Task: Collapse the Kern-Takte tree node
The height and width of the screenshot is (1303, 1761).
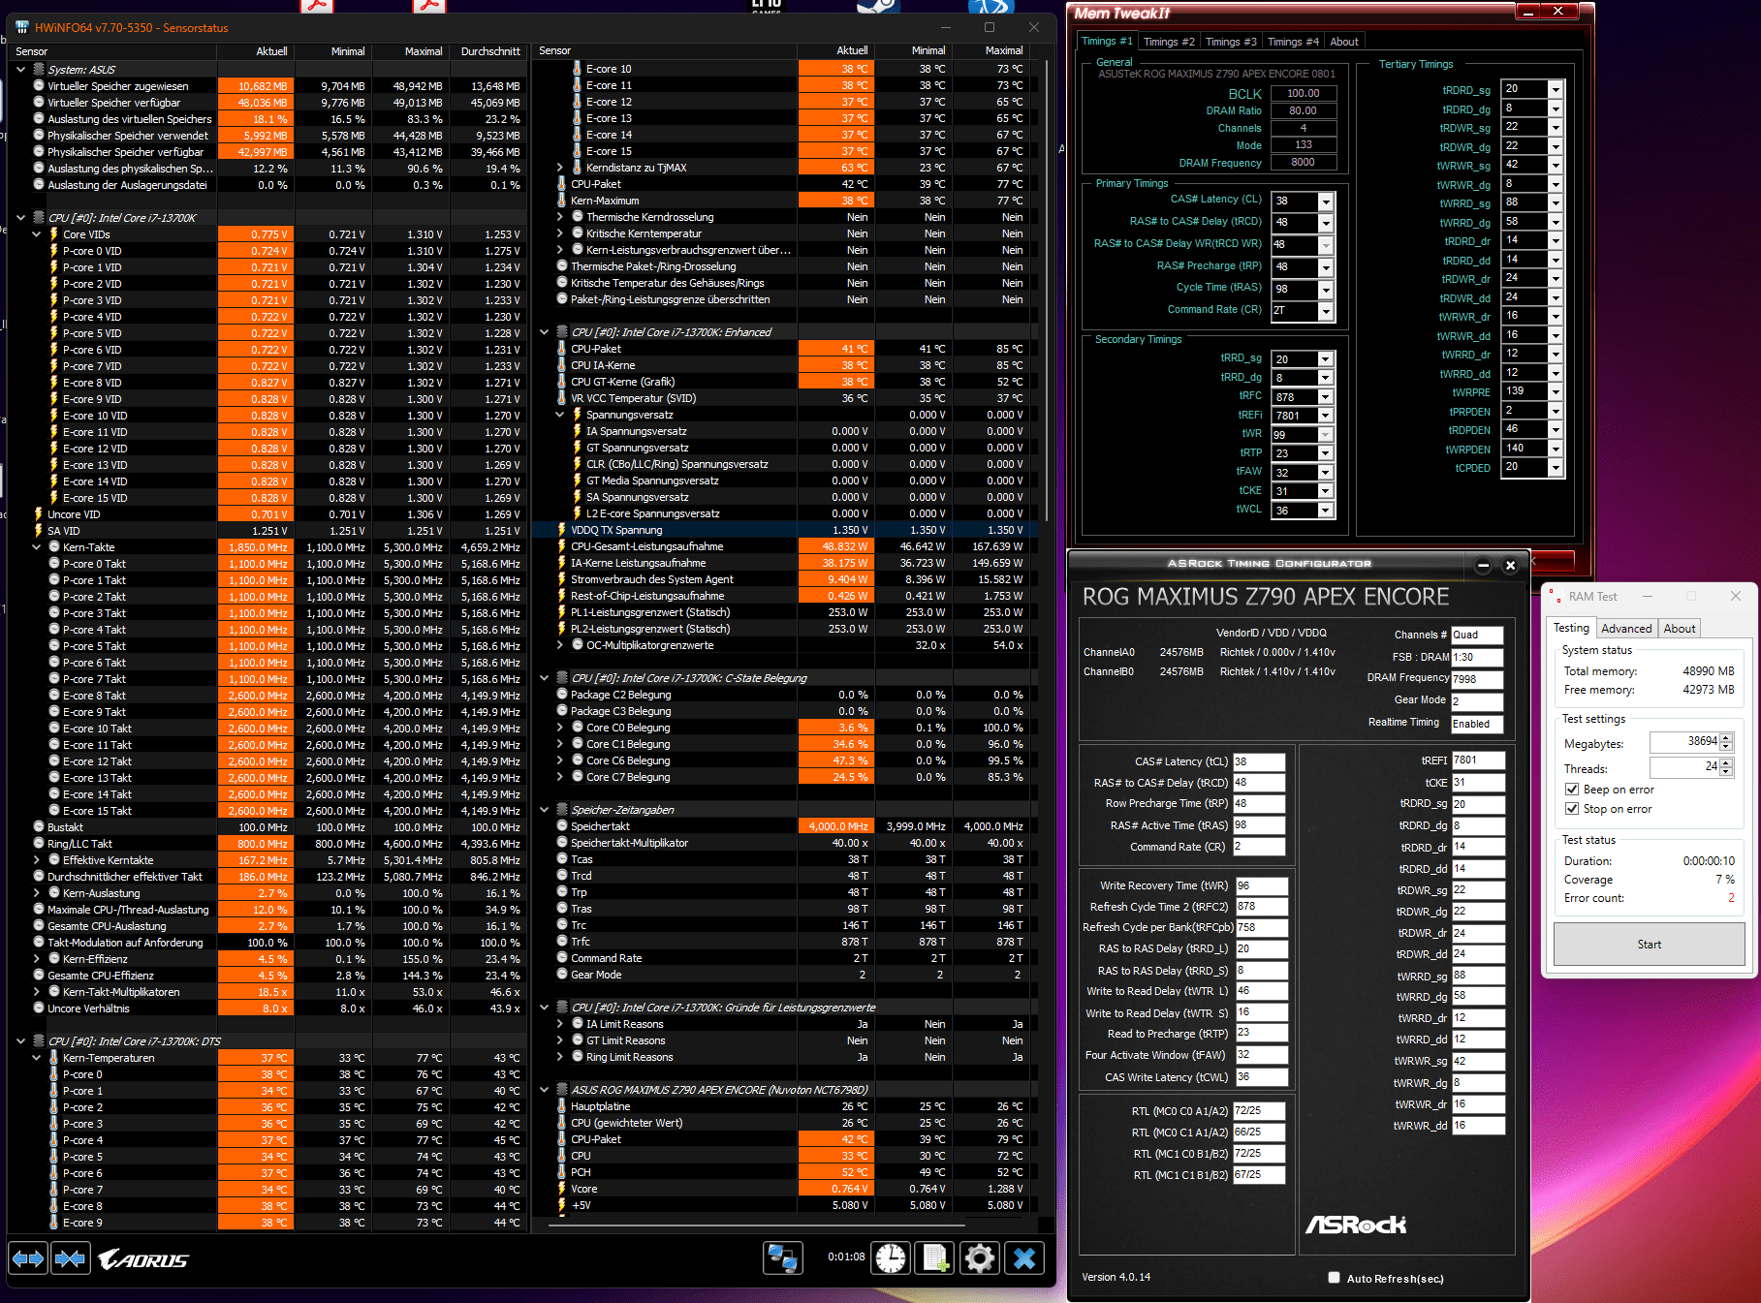Action: pyautogui.click(x=37, y=547)
